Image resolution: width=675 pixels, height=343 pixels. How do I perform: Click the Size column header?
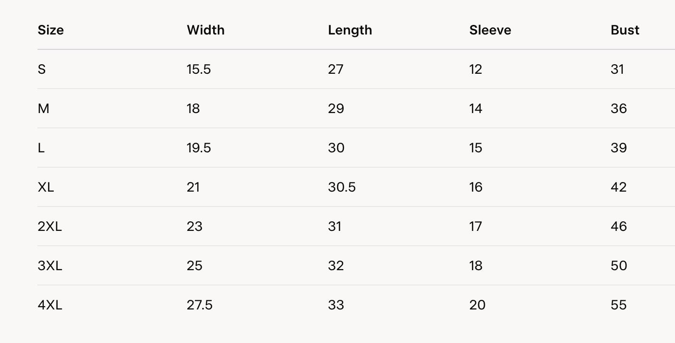(50, 30)
